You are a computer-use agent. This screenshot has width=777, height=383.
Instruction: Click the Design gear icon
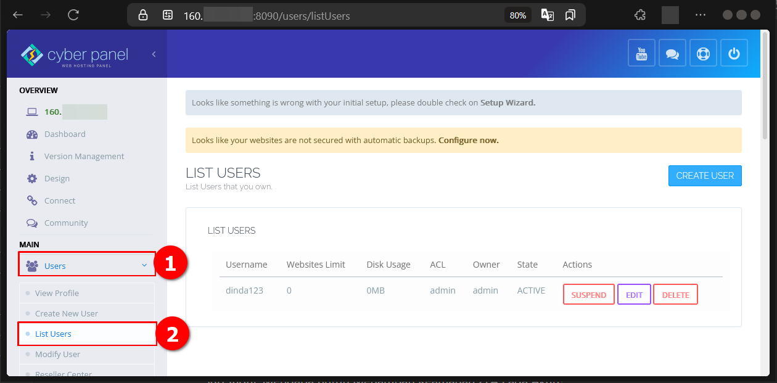pos(32,178)
